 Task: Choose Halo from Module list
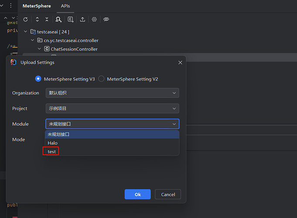53,143
